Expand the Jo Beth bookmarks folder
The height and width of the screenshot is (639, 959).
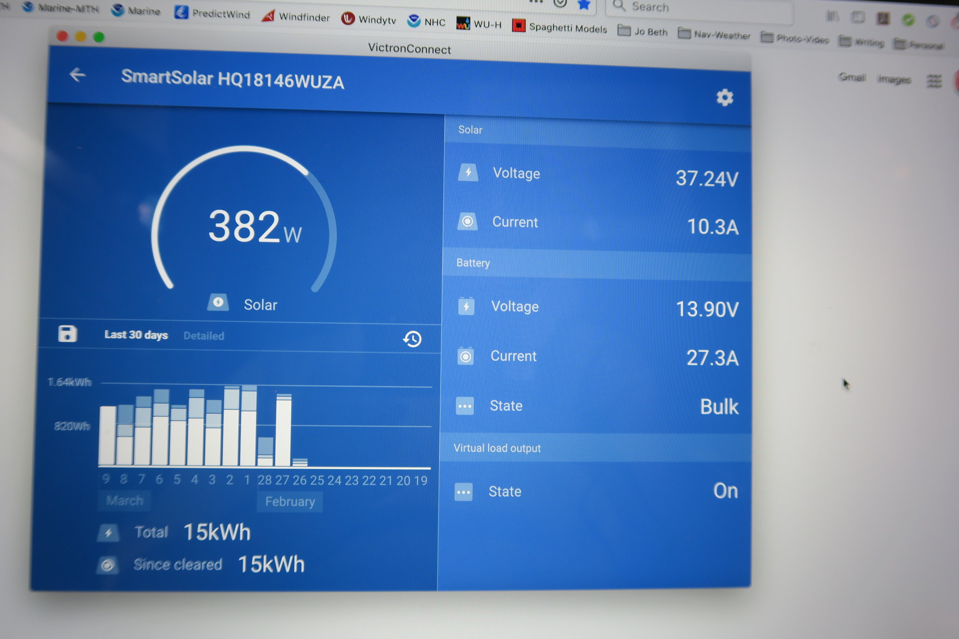(x=643, y=31)
